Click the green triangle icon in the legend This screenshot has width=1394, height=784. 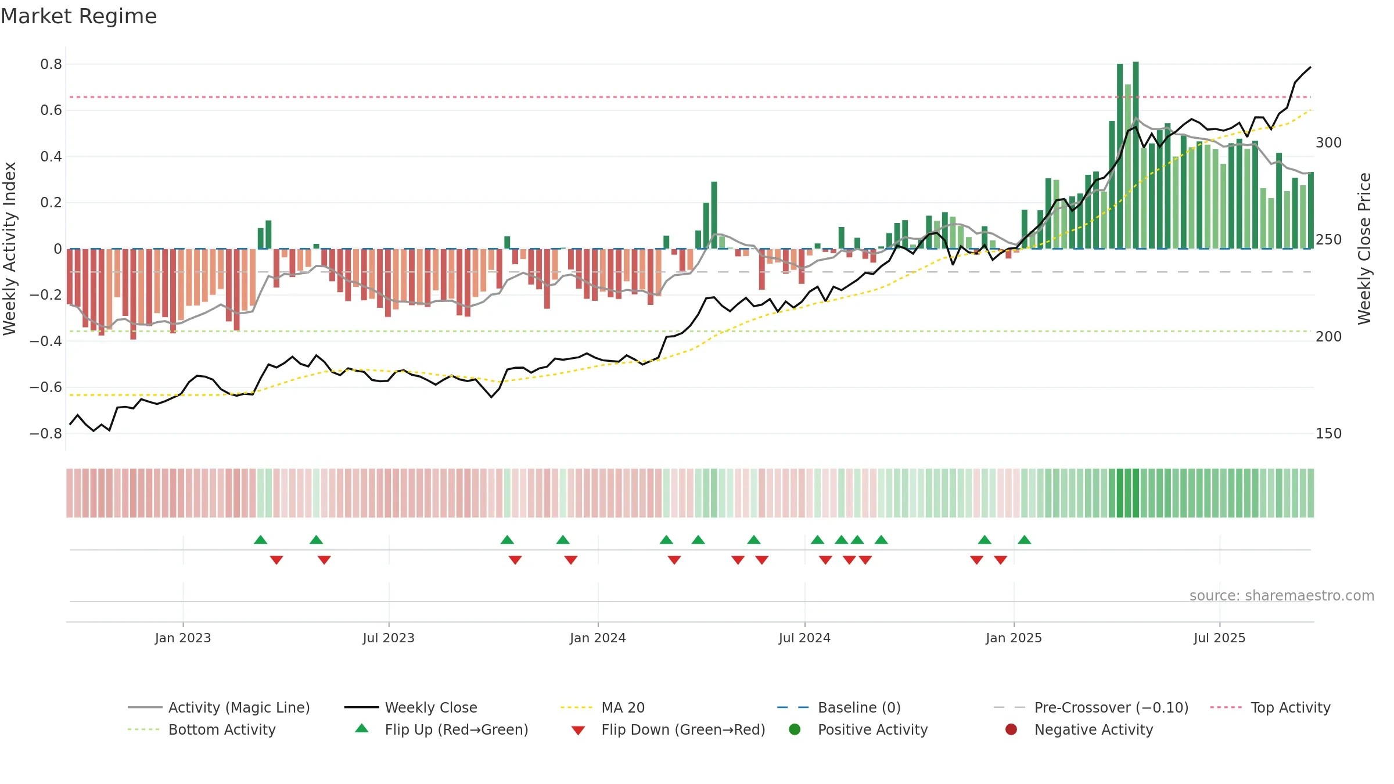pyautogui.click(x=362, y=728)
